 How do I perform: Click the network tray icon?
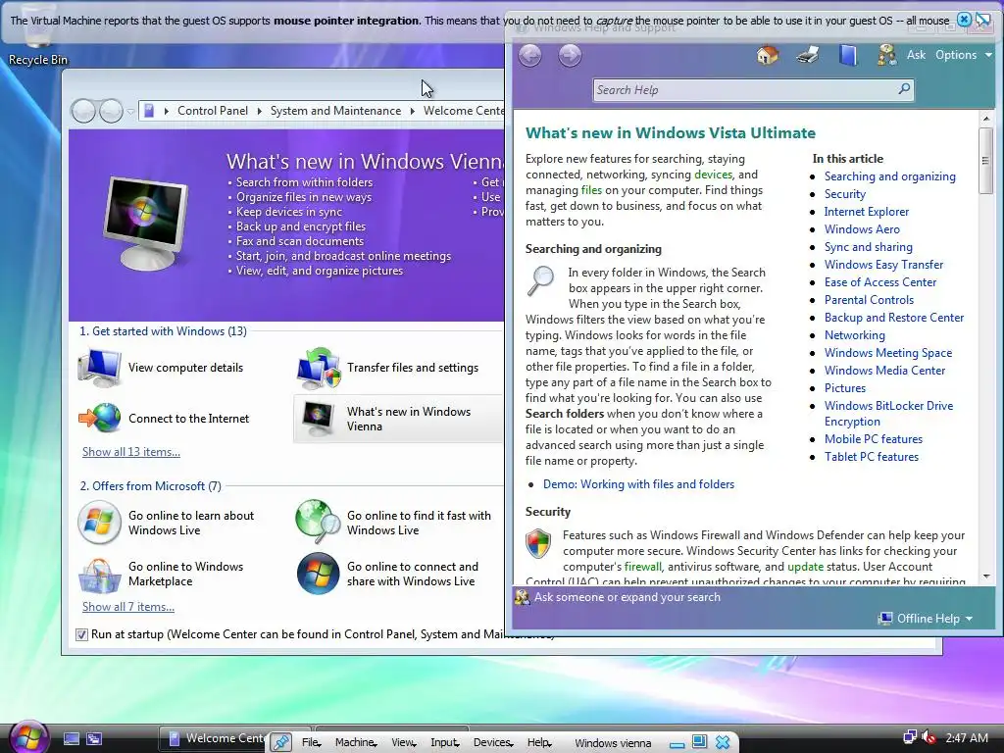pos(909,737)
